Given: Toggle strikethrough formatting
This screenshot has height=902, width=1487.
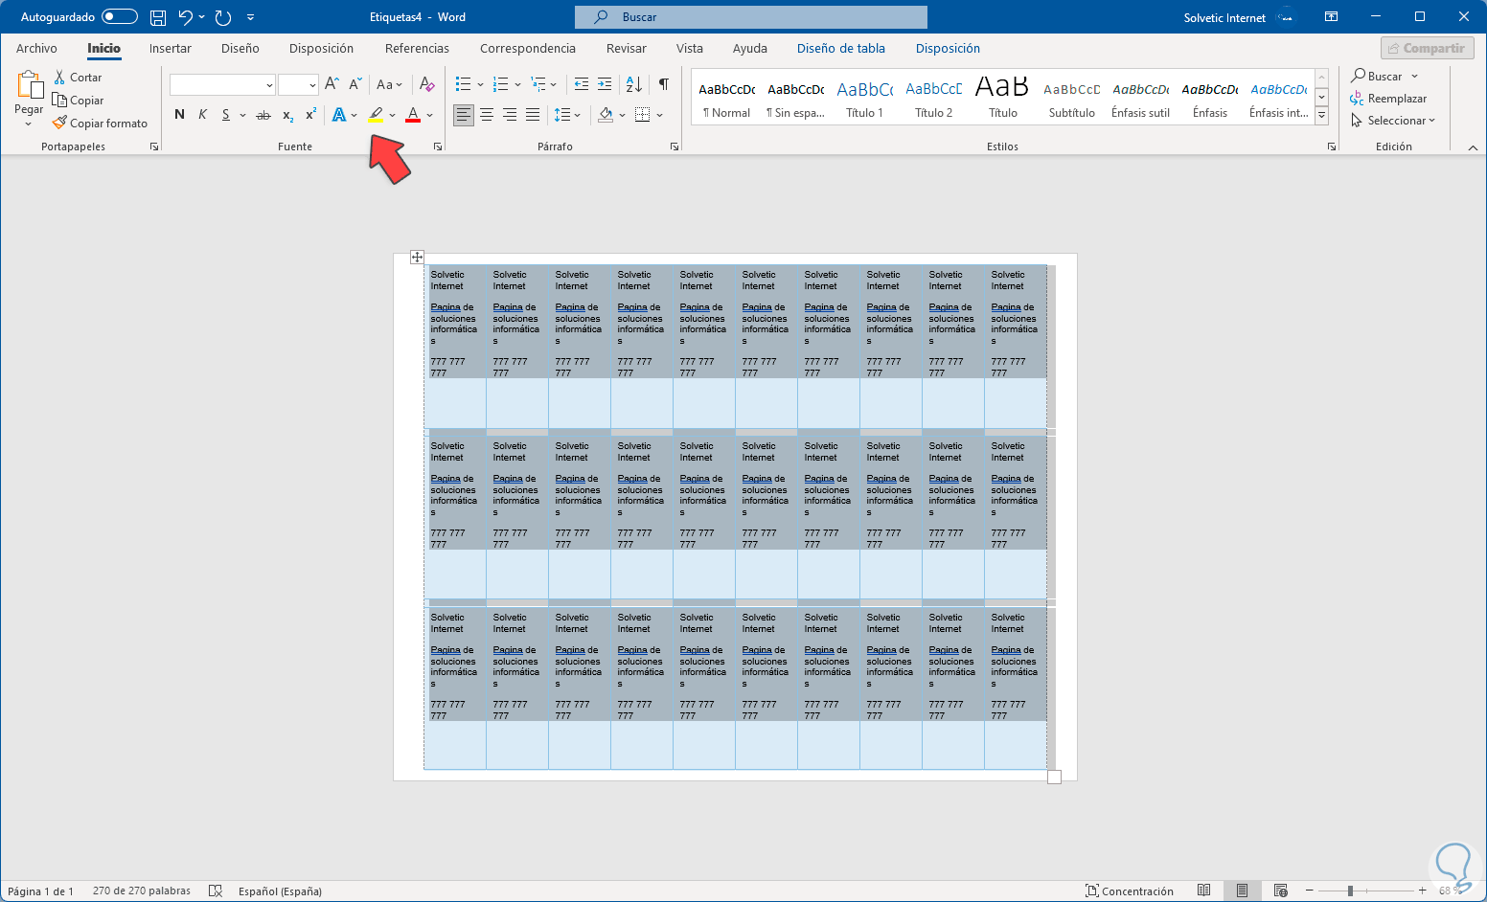Looking at the screenshot, I should tap(263, 115).
